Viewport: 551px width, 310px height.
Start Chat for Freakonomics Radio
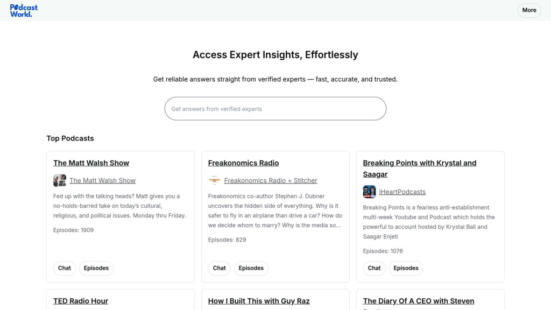220,268
